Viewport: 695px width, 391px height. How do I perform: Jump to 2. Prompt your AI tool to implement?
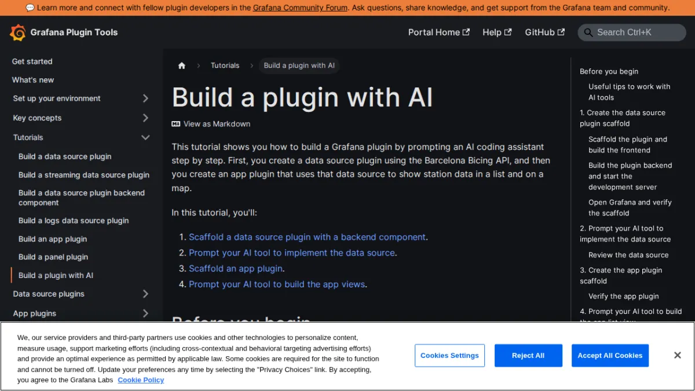(625, 234)
